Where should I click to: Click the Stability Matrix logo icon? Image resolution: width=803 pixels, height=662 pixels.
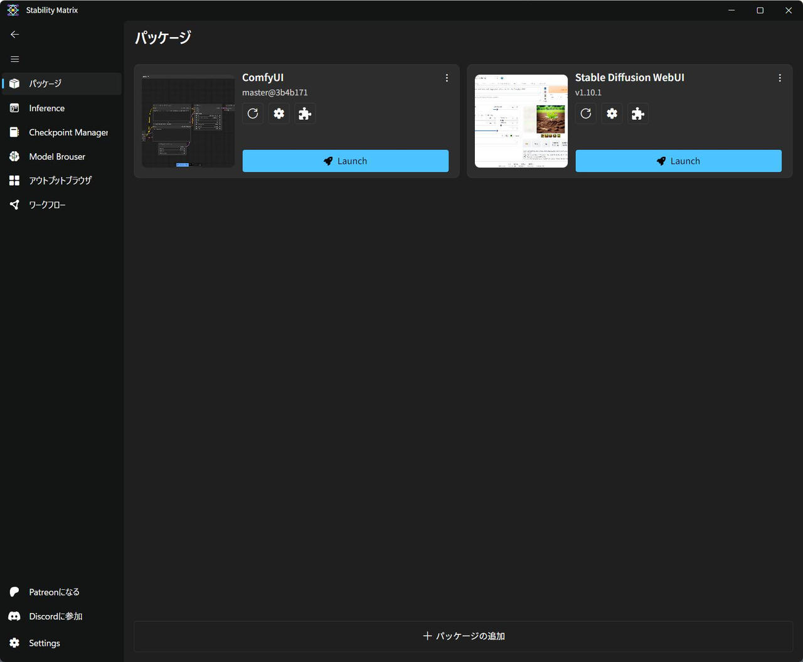(13, 10)
